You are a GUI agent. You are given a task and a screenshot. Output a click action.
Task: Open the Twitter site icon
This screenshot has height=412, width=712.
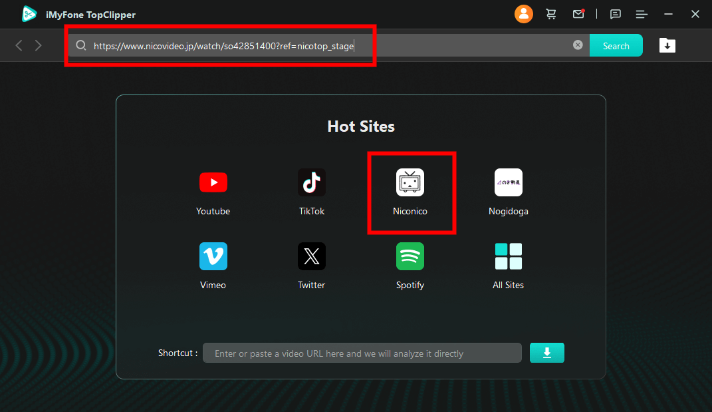tap(312, 256)
